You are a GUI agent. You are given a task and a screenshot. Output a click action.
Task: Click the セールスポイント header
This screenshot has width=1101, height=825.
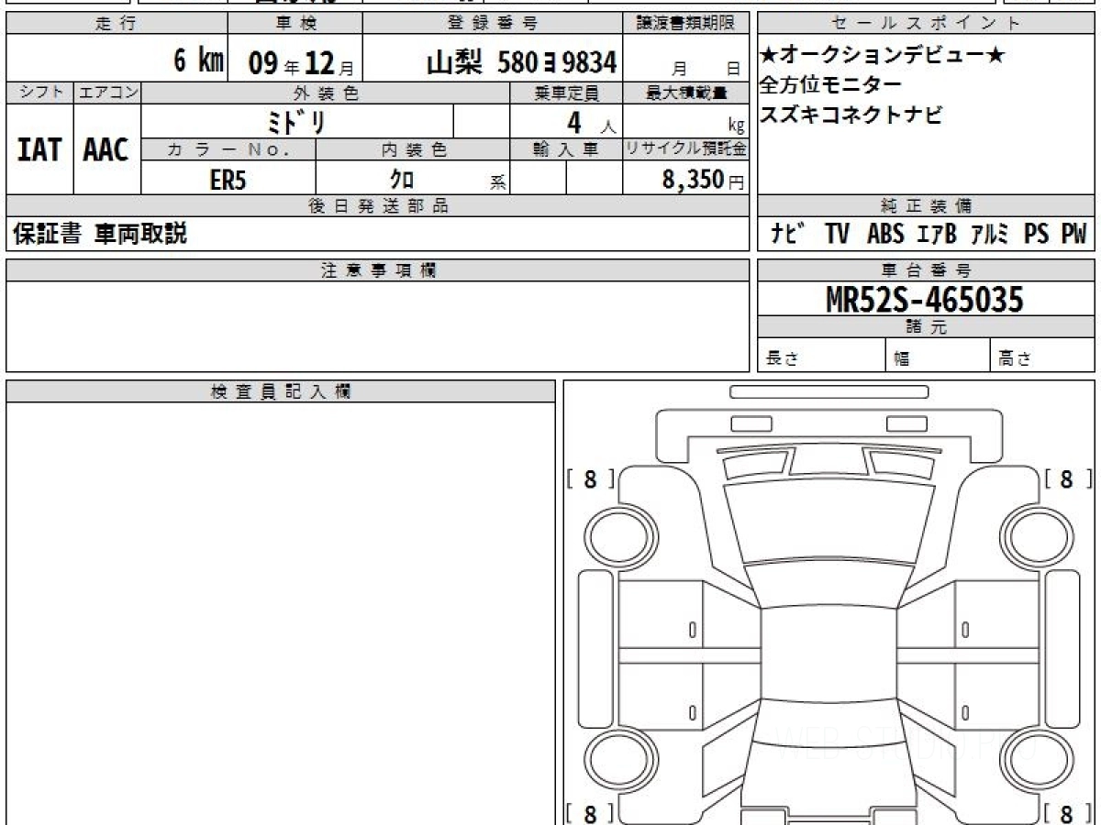tap(927, 24)
